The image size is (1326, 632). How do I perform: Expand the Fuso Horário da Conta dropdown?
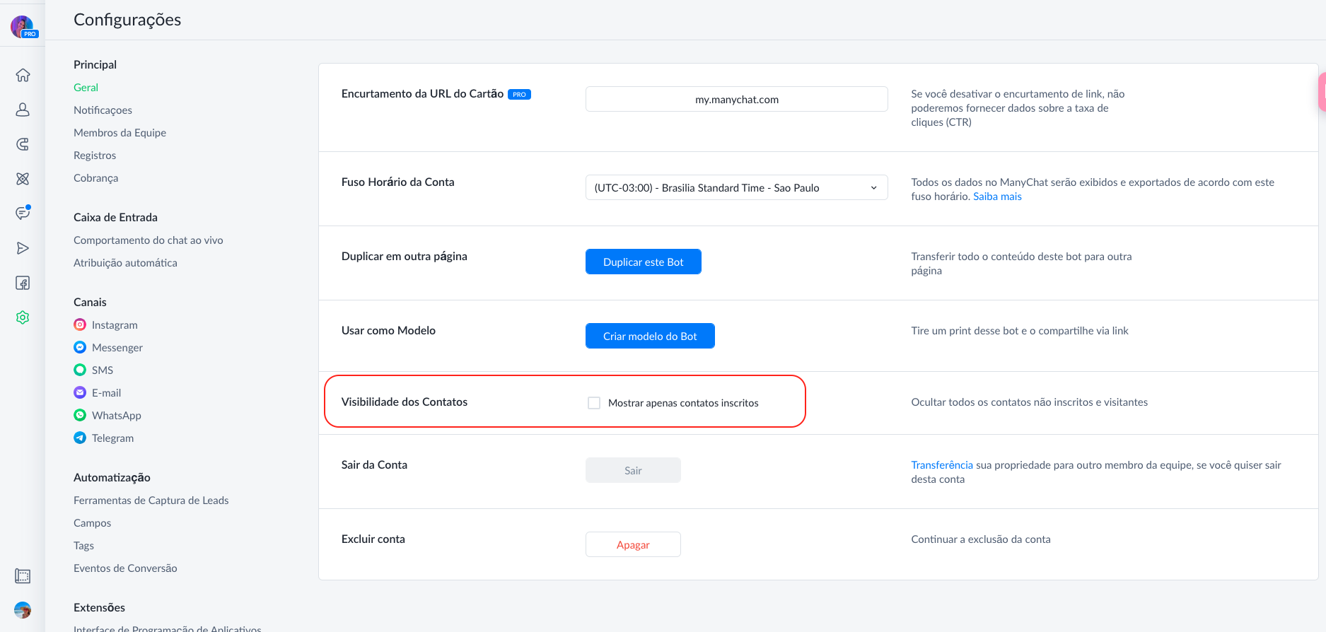click(736, 187)
